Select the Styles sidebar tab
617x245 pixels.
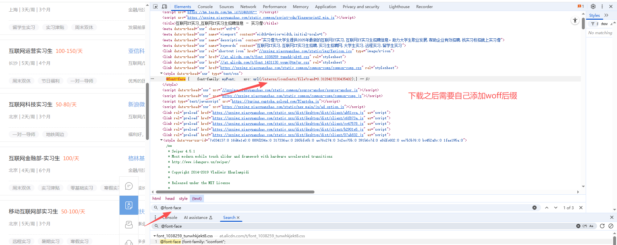[x=594, y=15]
